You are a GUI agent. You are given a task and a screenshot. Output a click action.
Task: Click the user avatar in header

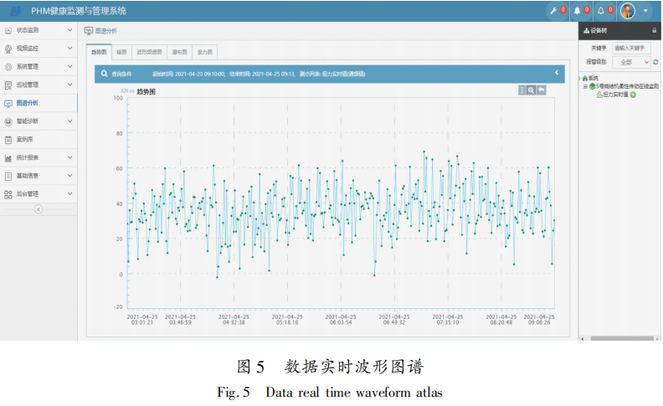tap(628, 11)
